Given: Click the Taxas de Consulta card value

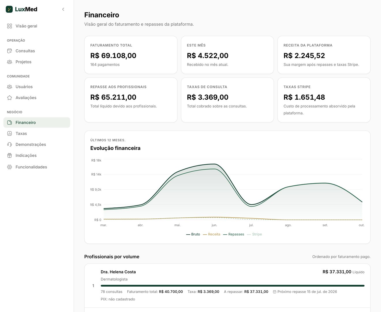Looking at the screenshot, I should [x=208, y=97].
